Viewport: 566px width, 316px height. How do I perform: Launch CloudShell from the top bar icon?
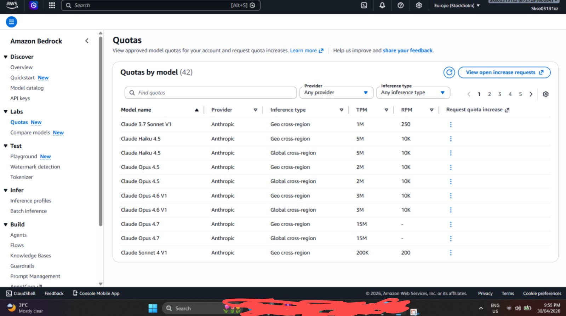coord(364,5)
